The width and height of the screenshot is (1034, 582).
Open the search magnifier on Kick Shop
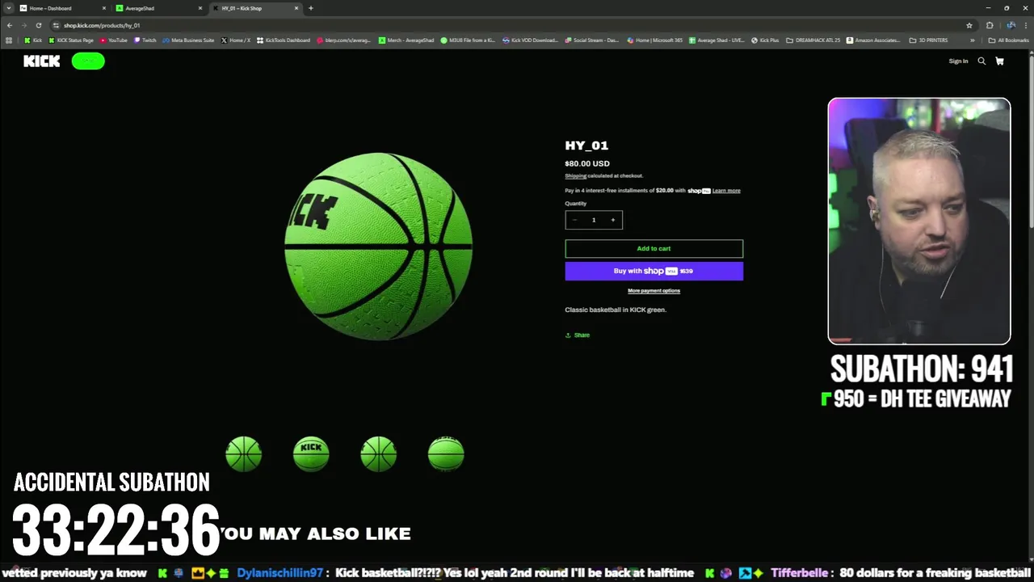pos(981,61)
